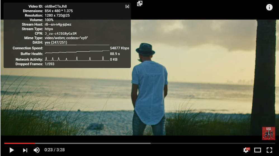Click the 0:23 / 3:28 time display
The height and width of the screenshot is (156, 279).
pos(55,150)
